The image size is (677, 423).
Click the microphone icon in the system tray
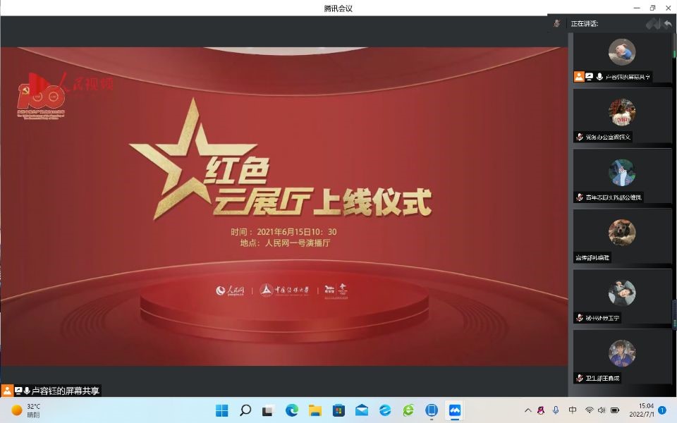coord(556,410)
